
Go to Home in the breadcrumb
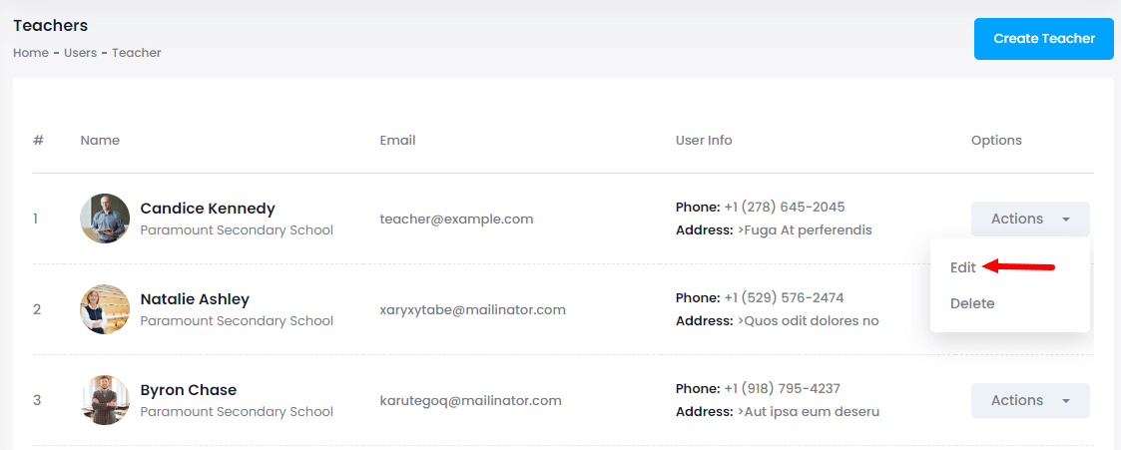click(x=31, y=53)
